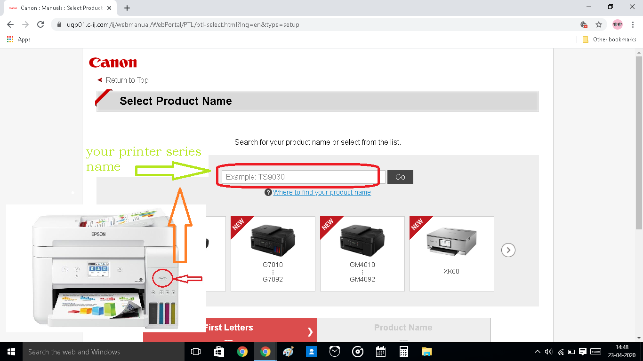Viewport: 643px width, 361px height.
Task: Open the Action Center notifications
Action: click(583, 352)
